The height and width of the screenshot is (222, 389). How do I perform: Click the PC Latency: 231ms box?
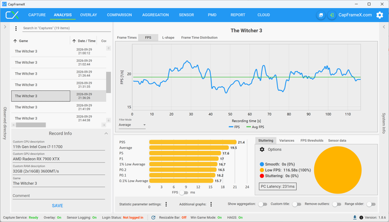(x=278, y=187)
